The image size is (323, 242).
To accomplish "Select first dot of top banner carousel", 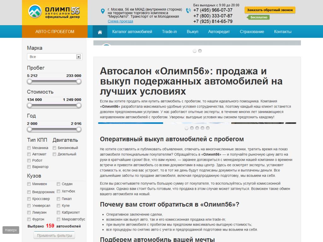I will [194, 51].
